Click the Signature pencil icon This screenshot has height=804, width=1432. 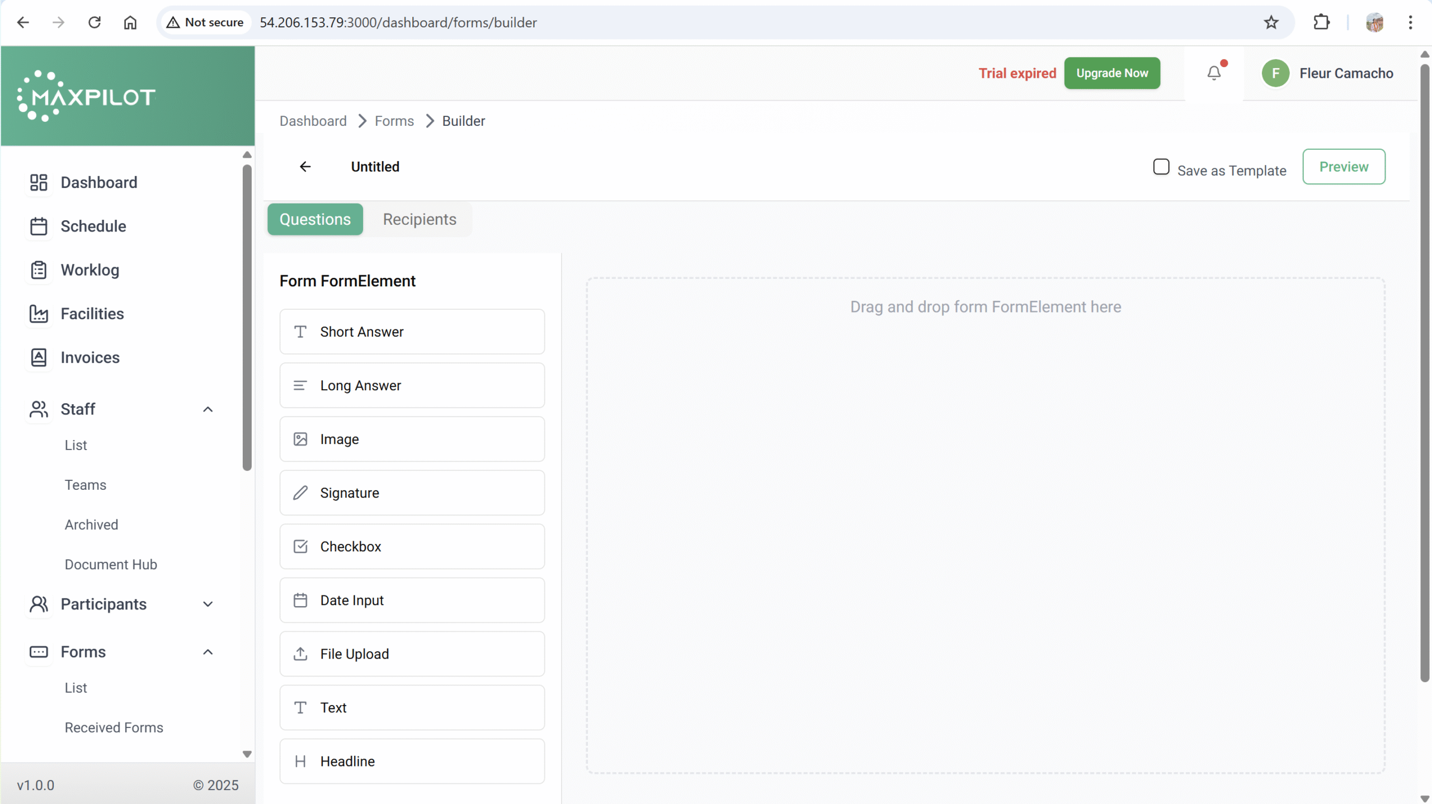tap(300, 493)
